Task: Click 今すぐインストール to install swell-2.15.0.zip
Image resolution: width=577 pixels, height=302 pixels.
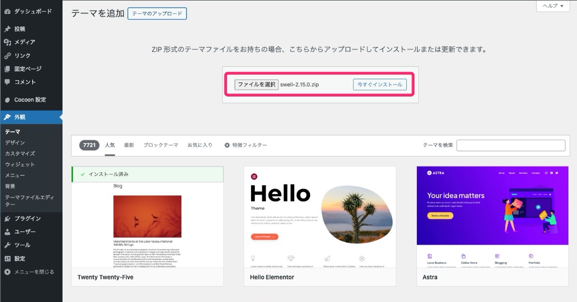Action: (x=380, y=84)
